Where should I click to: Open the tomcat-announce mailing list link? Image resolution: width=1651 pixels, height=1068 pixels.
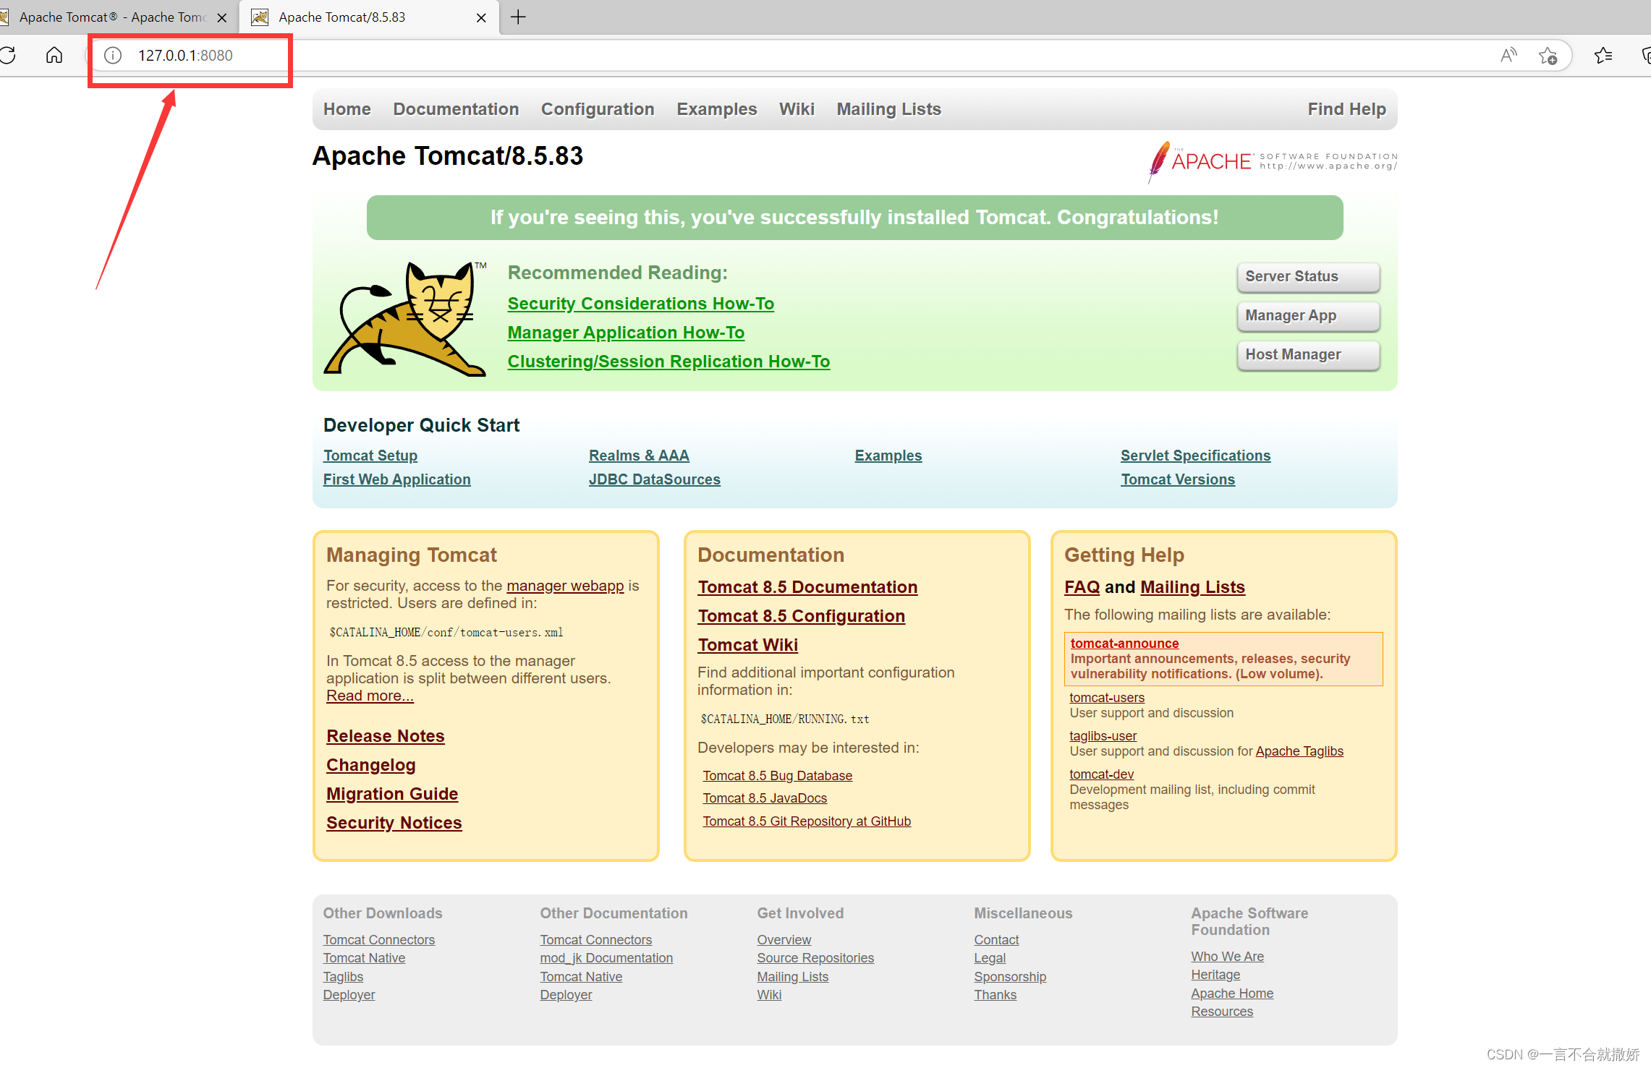[1124, 644]
